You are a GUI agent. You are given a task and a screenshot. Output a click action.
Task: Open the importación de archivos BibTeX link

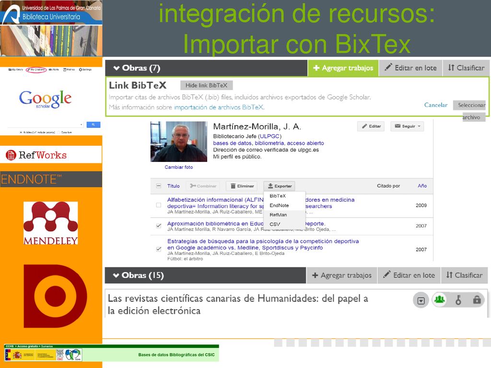(x=219, y=107)
